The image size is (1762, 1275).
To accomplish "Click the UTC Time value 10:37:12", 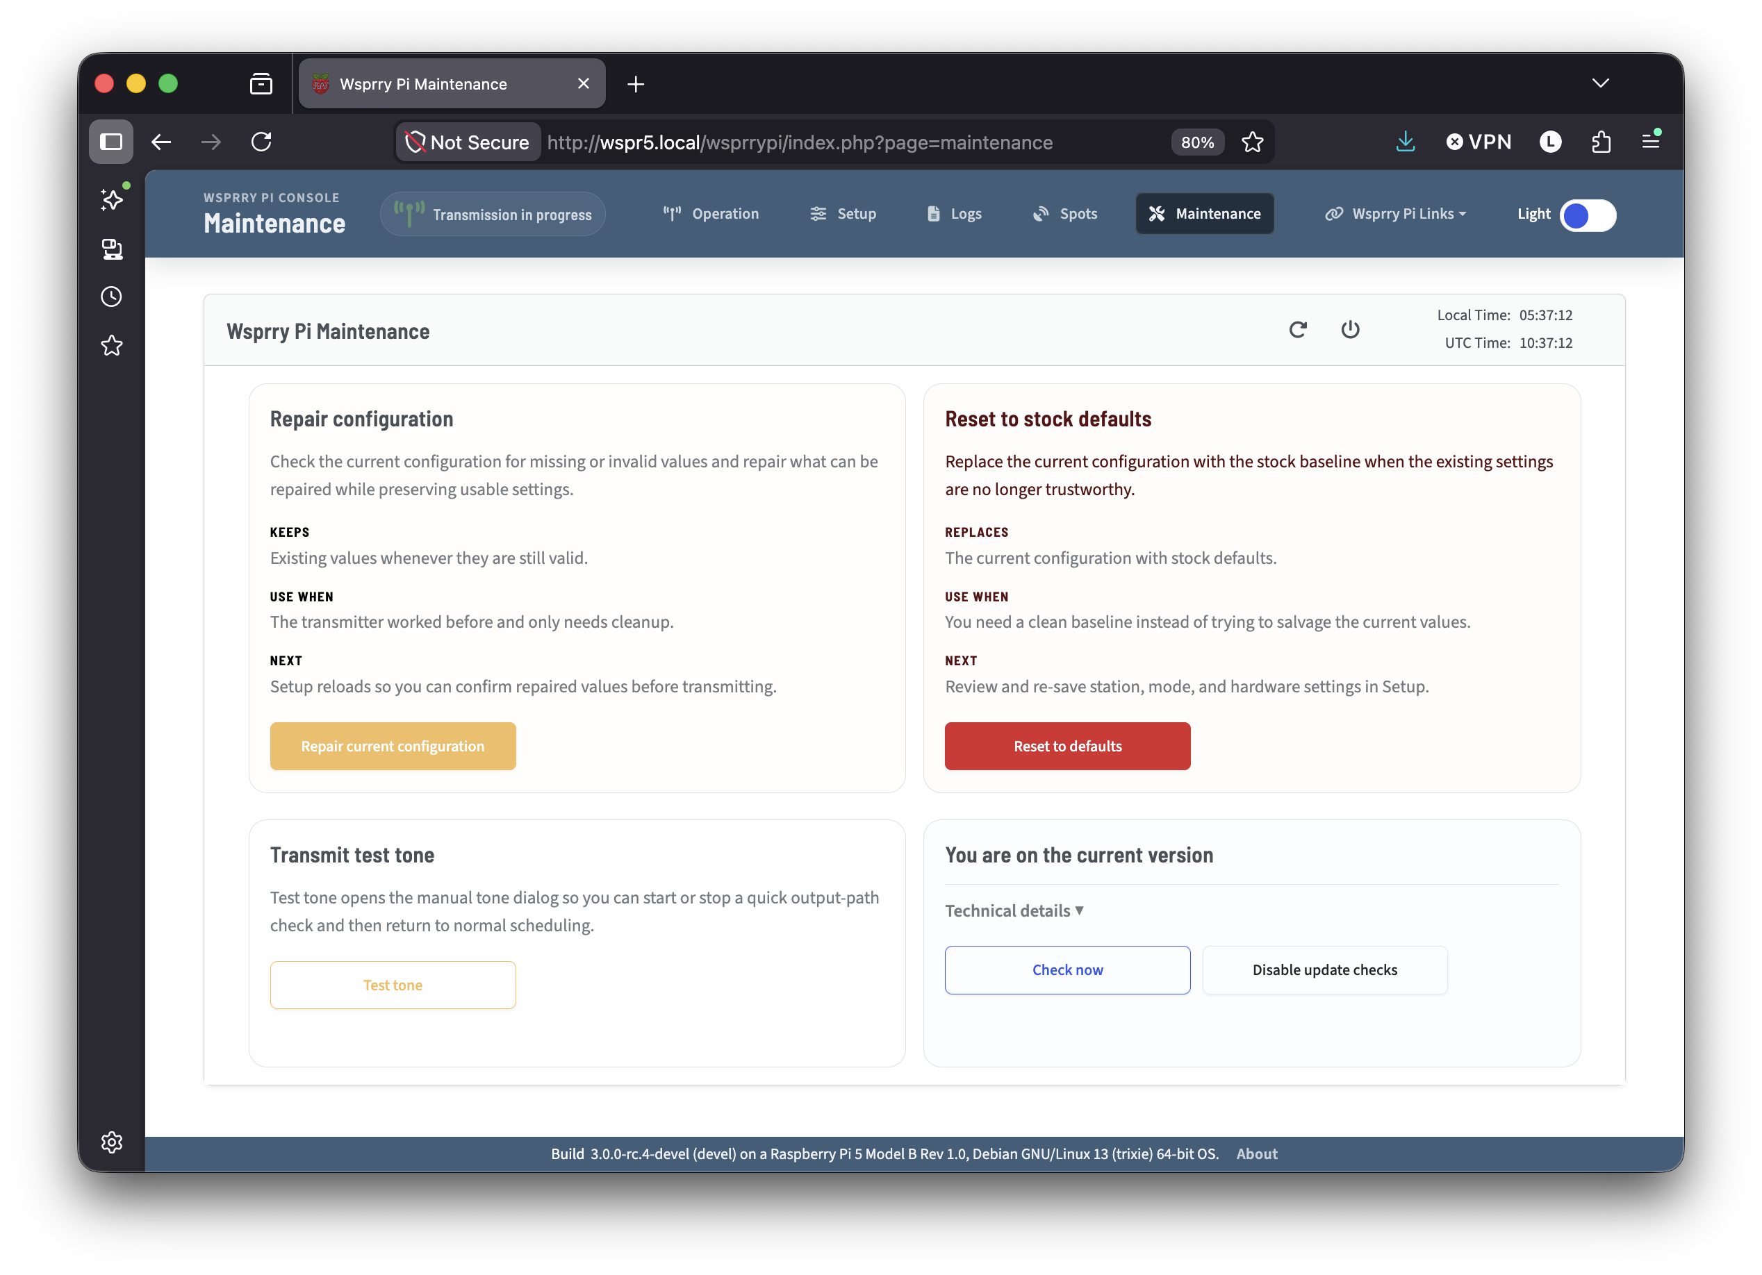I will pos(1545,342).
